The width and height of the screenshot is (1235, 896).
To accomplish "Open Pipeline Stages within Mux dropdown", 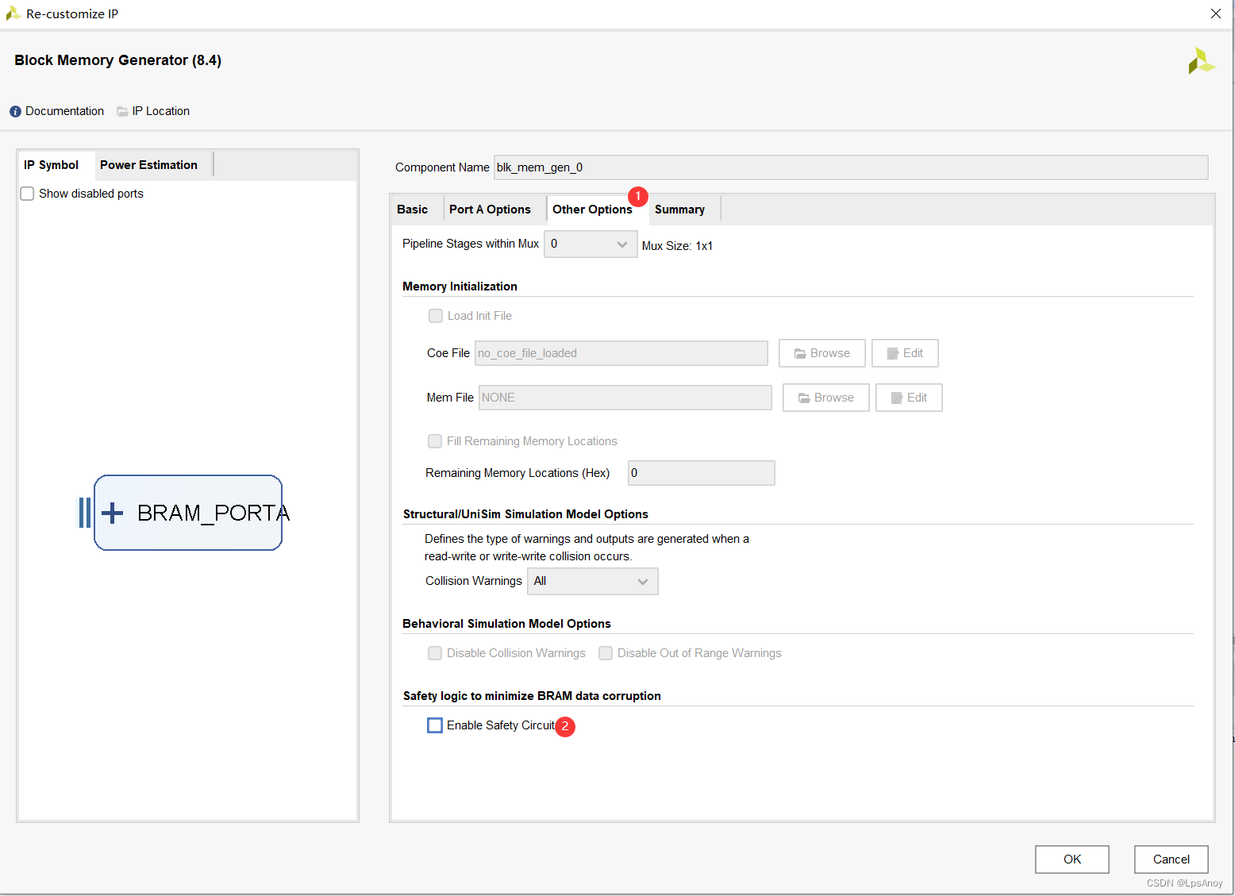I will click(590, 244).
